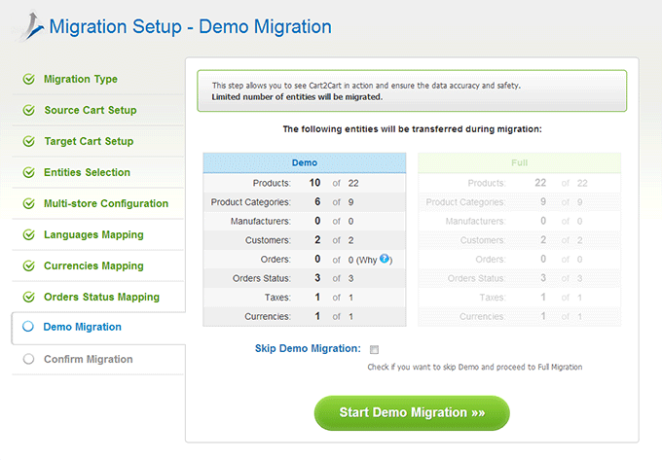This screenshot has height=460, width=662.
Task: Select the Confirm Migration step
Action: pos(89,359)
